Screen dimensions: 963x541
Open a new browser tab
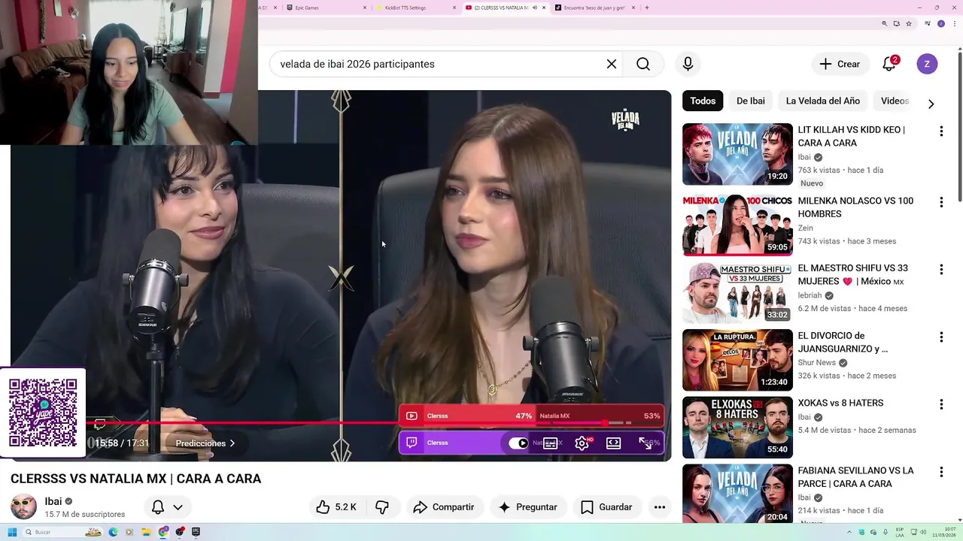[647, 8]
